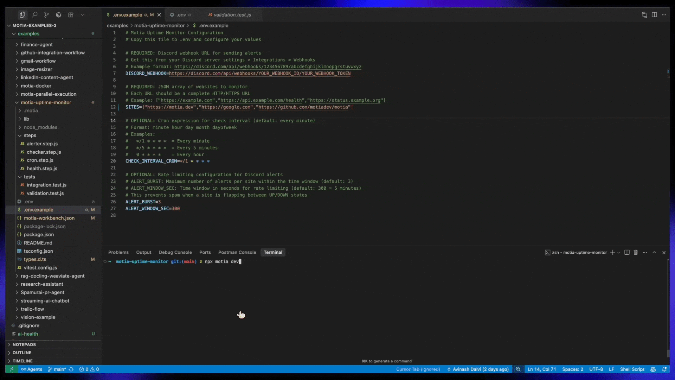This screenshot has width=675, height=380.
Task: Open the Extensions icon in activity bar
Action: pyautogui.click(x=71, y=15)
